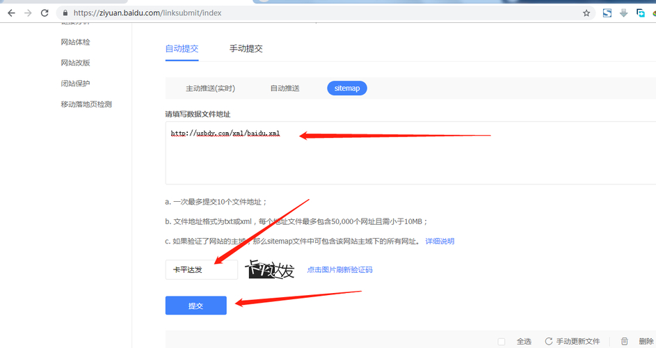
Task: Open the blue S extension icon
Action: (607, 13)
